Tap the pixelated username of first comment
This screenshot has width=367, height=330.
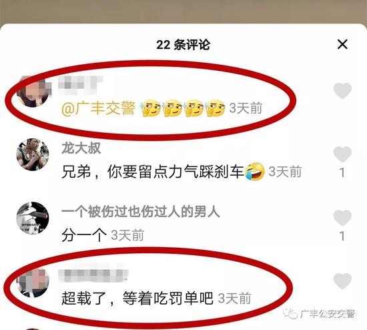tap(81, 85)
